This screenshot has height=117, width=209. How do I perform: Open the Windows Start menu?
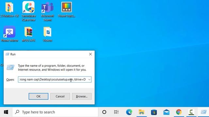6,112
